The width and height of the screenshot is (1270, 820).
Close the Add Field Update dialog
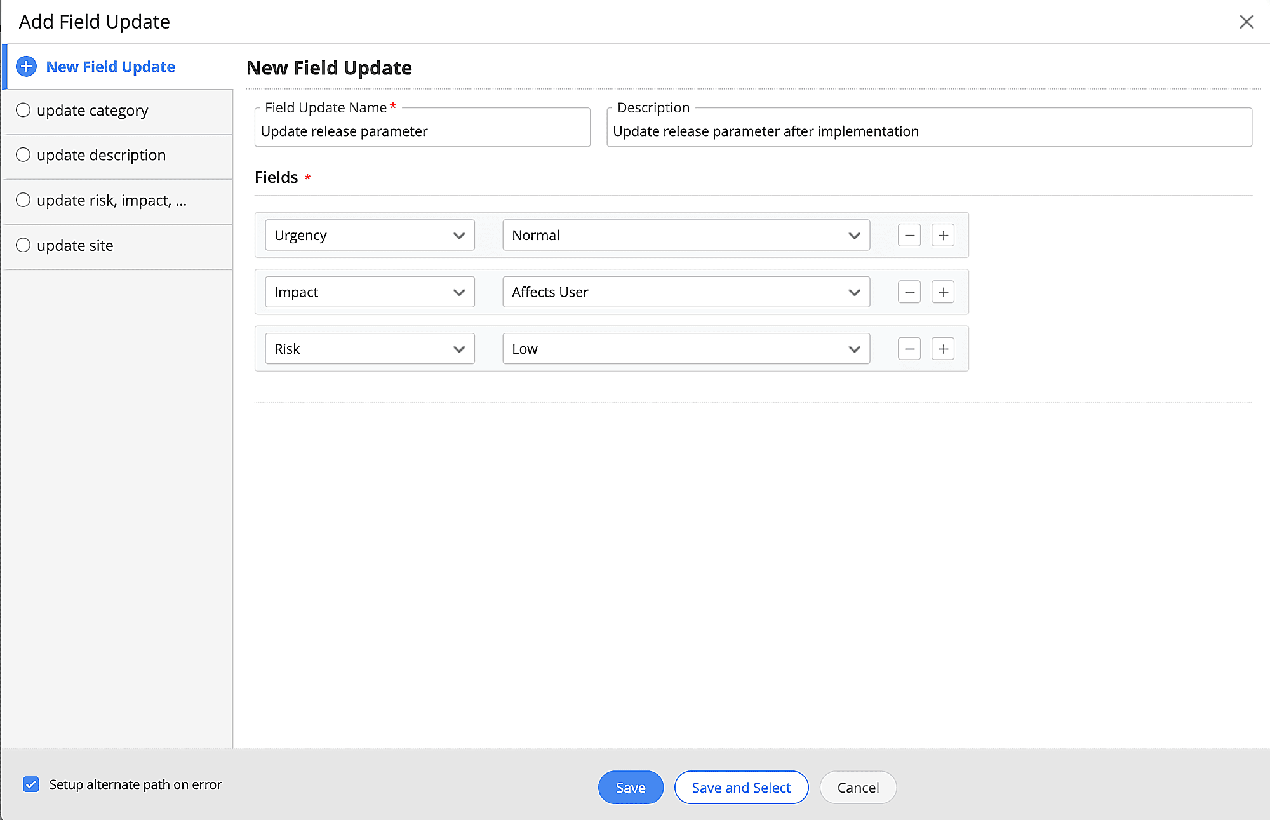coord(1246,22)
